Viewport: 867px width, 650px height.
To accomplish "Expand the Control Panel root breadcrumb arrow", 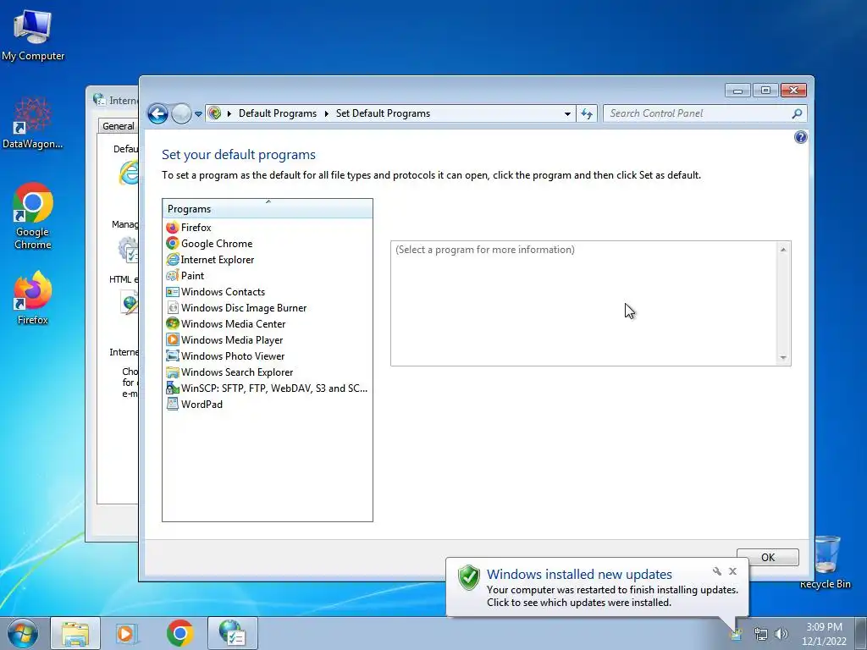I will click(x=229, y=114).
